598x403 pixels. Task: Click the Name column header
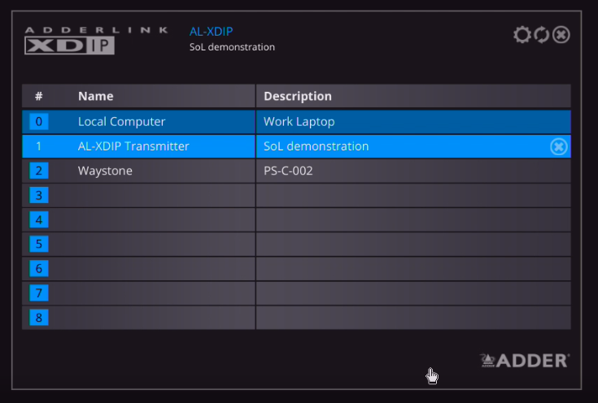[95, 96]
